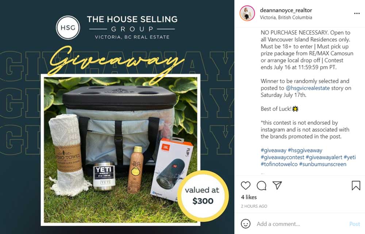Click the Post comment button
365x234 pixels.
point(354,224)
